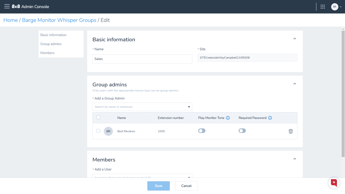
Task: View the Play Monitor Tone info icon
Action: 228,118
